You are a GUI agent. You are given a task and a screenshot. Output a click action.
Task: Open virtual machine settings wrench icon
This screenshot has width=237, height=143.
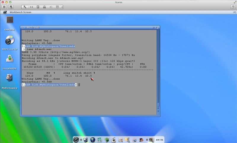(x=25, y=7)
